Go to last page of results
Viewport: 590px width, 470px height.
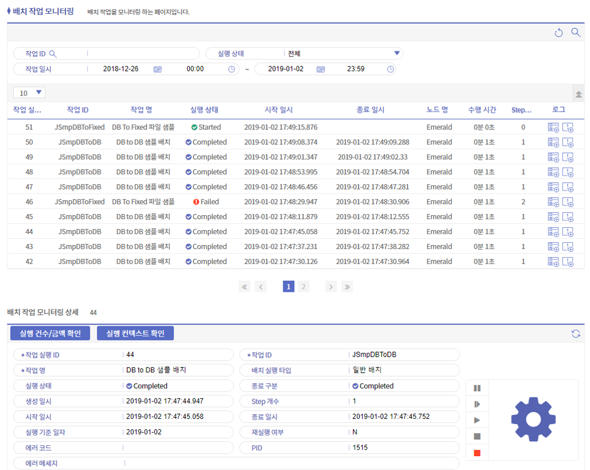pyautogui.click(x=347, y=287)
